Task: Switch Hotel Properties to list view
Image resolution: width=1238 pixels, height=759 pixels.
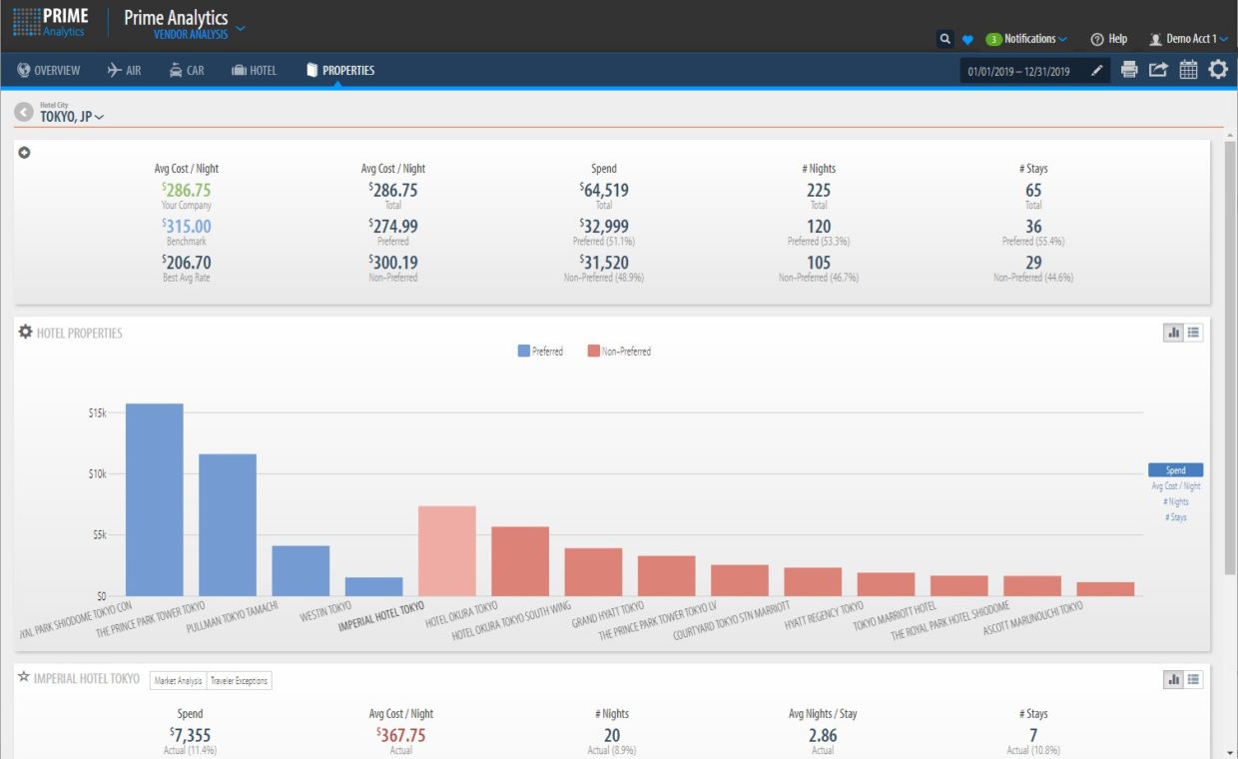Action: tap(1194, 333)
